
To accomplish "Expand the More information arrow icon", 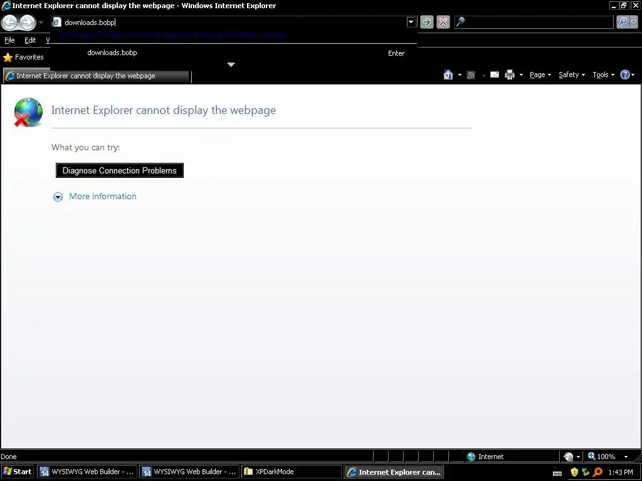I will [58, 197].
